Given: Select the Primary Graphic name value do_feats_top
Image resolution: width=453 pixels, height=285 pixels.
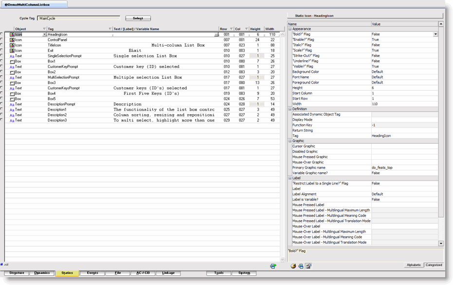Looking at the screenshot, I should point(382,168).
